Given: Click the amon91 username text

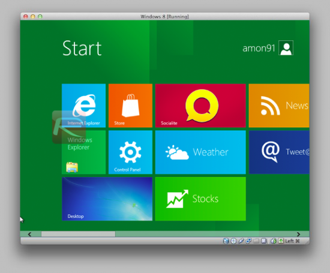Looking at the screenshot, I should [x=259, y=48].
